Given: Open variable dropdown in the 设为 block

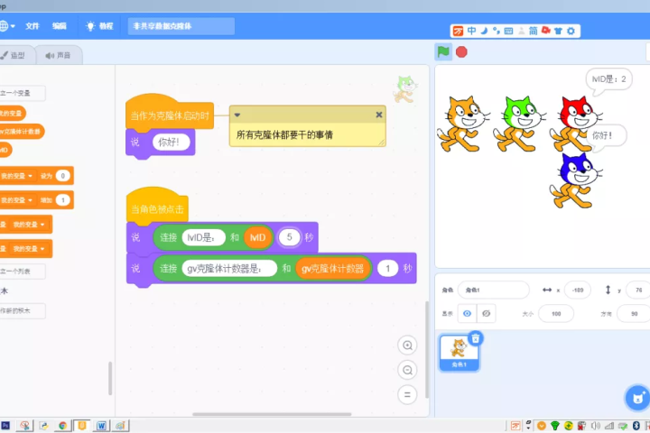Looking at the screenshot, I should point(30,175).
